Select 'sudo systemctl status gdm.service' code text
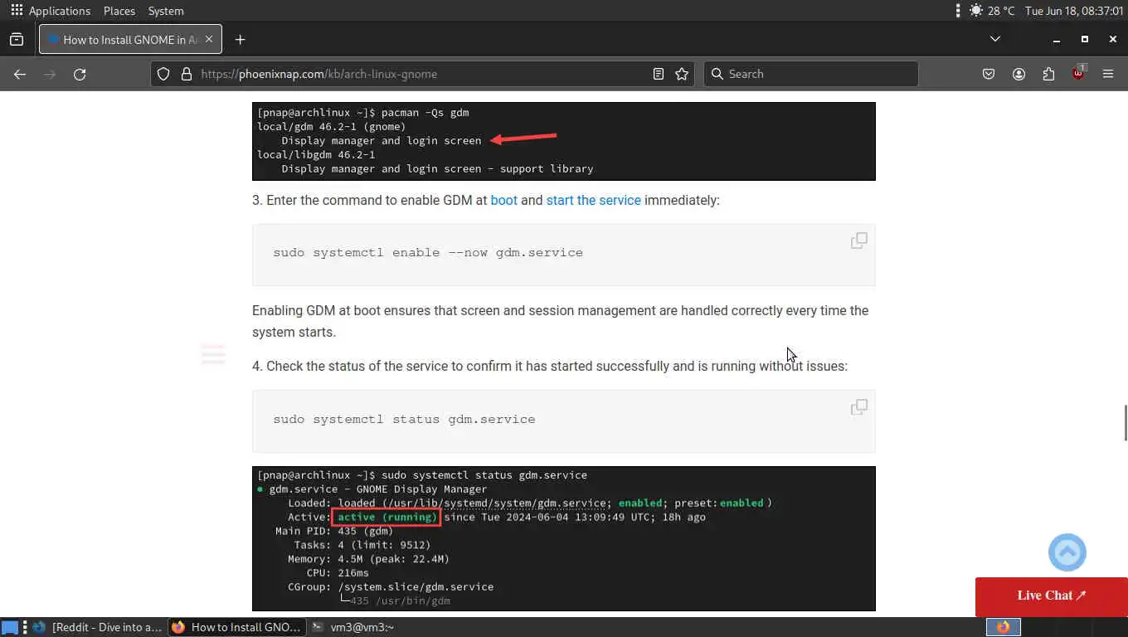The width and height of the screenshot is (1128, 637). coord(404,419)
